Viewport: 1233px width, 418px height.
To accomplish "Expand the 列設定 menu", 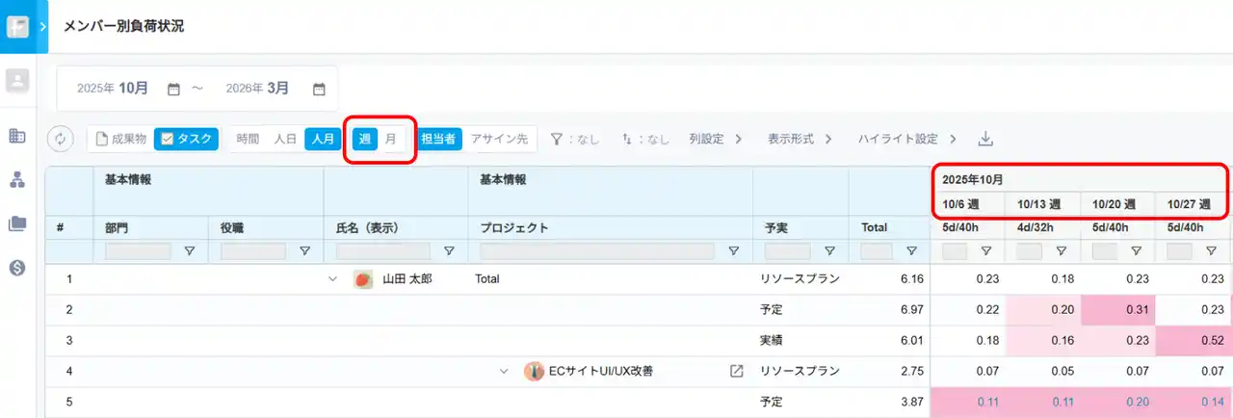I will 715,139.
